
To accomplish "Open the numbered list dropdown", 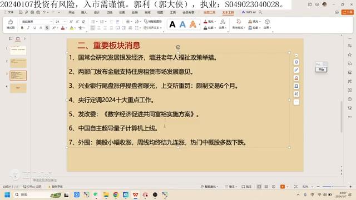I will 103,22.
